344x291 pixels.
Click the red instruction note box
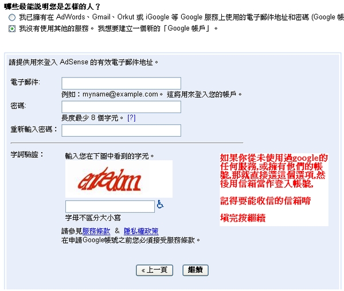point(274,189)
